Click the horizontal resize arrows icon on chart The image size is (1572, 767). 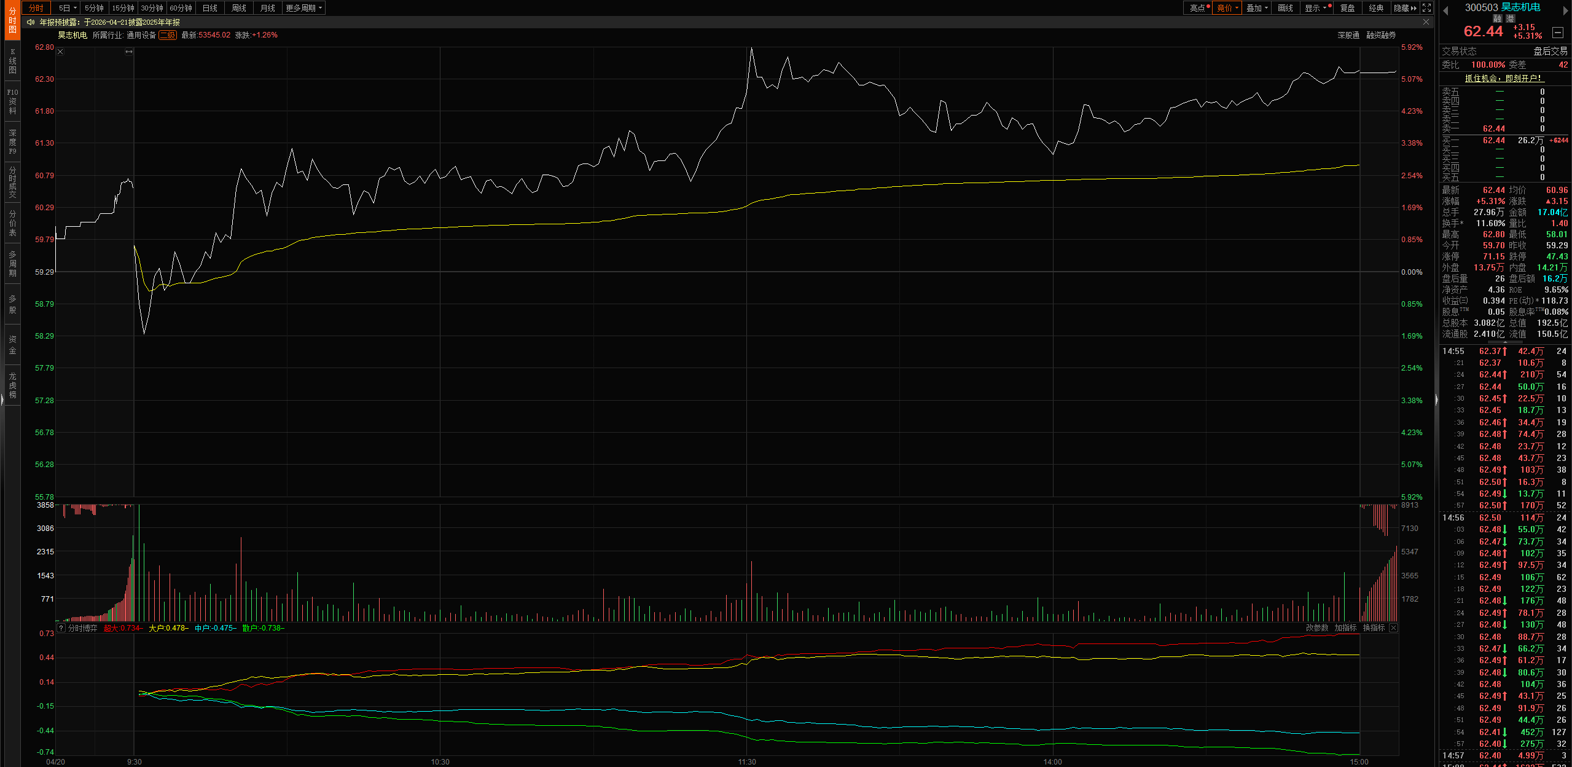pos(129,52)
